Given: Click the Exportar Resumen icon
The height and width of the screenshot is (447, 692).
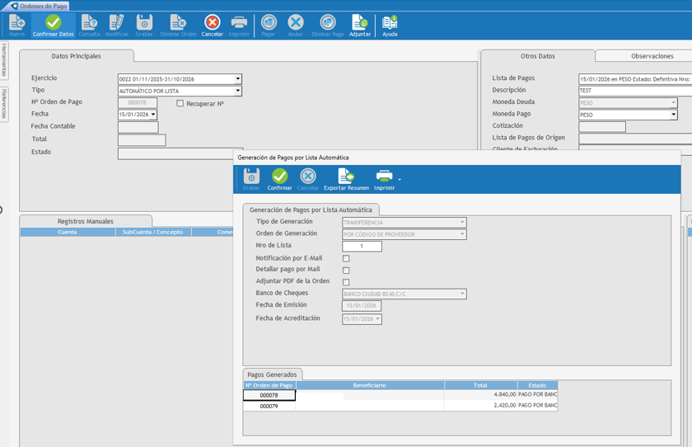Looking at the screenshot, I should pos(346,179).
